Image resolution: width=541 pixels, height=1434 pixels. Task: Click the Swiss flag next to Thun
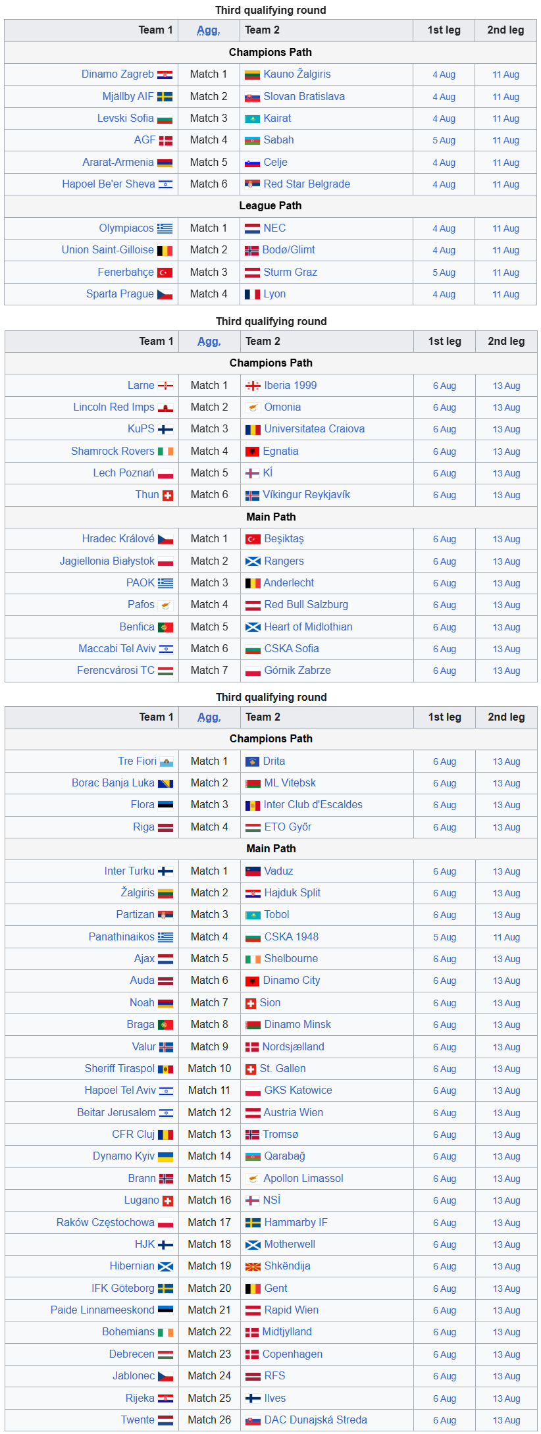[168, 495]
